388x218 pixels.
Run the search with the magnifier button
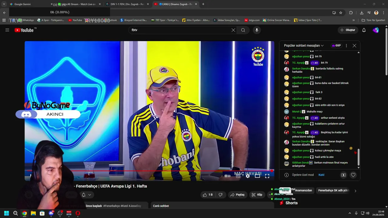point(243,30)
